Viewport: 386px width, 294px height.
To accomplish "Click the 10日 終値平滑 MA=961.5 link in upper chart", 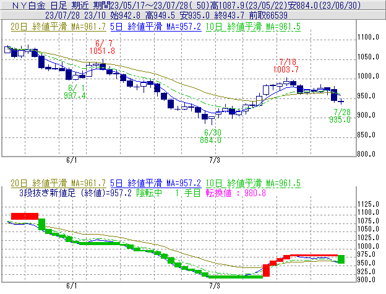I will [x=253, y=27].
